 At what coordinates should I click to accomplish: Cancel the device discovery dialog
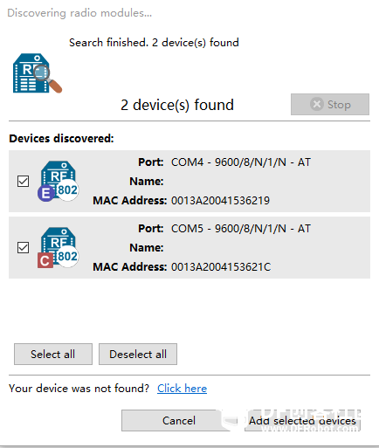pos(179,420)
